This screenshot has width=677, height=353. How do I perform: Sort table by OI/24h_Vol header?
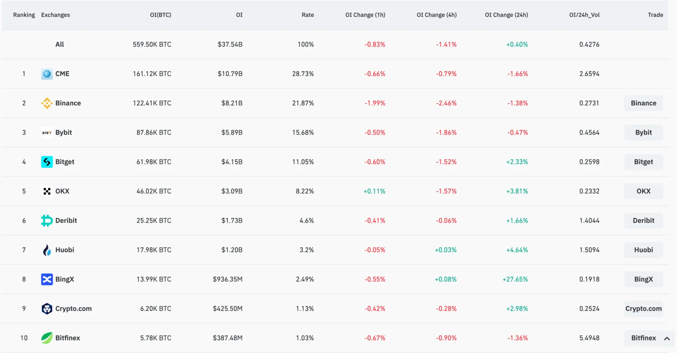point(584,15)
